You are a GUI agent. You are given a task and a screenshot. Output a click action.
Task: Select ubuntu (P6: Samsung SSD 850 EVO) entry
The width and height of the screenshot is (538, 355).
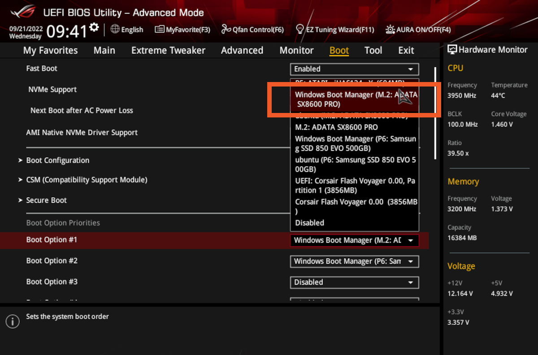(x=355, y=165)
